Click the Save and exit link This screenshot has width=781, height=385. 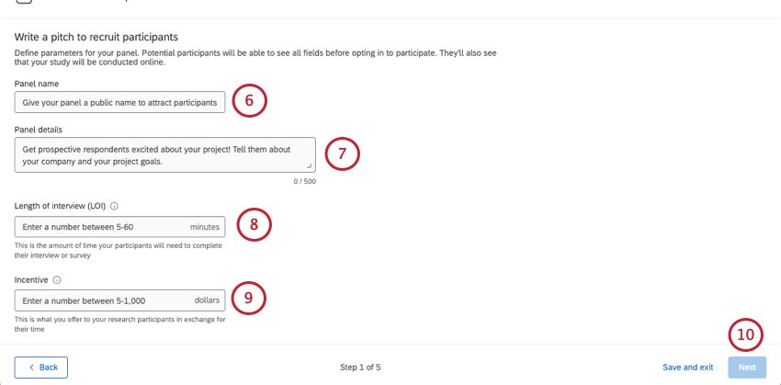click(687, 368)
